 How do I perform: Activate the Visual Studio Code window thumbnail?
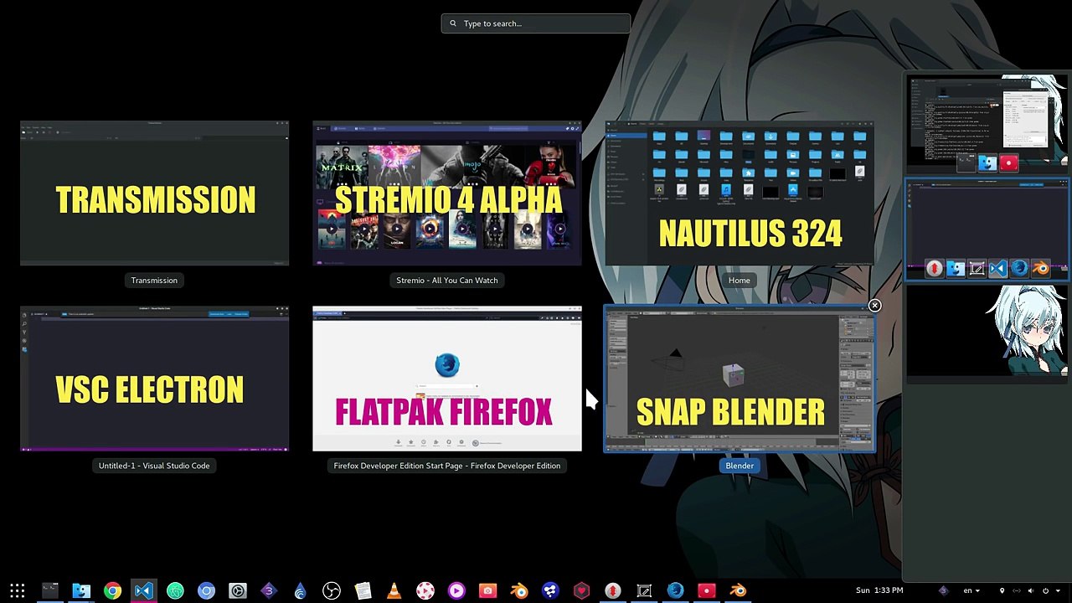(x=154, y=379)
